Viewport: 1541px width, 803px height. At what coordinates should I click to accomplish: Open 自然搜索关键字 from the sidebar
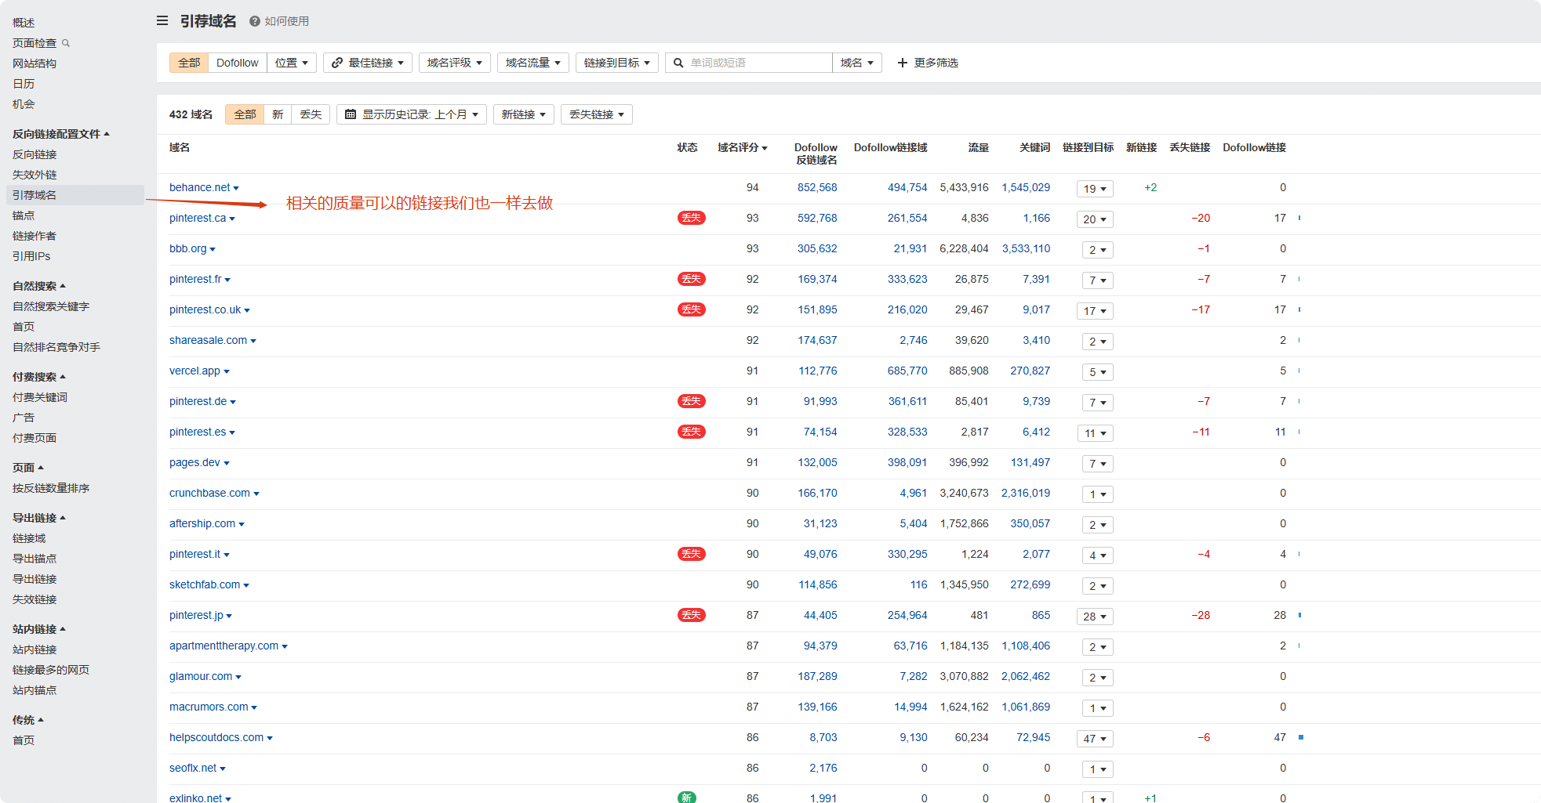(50, 306)
